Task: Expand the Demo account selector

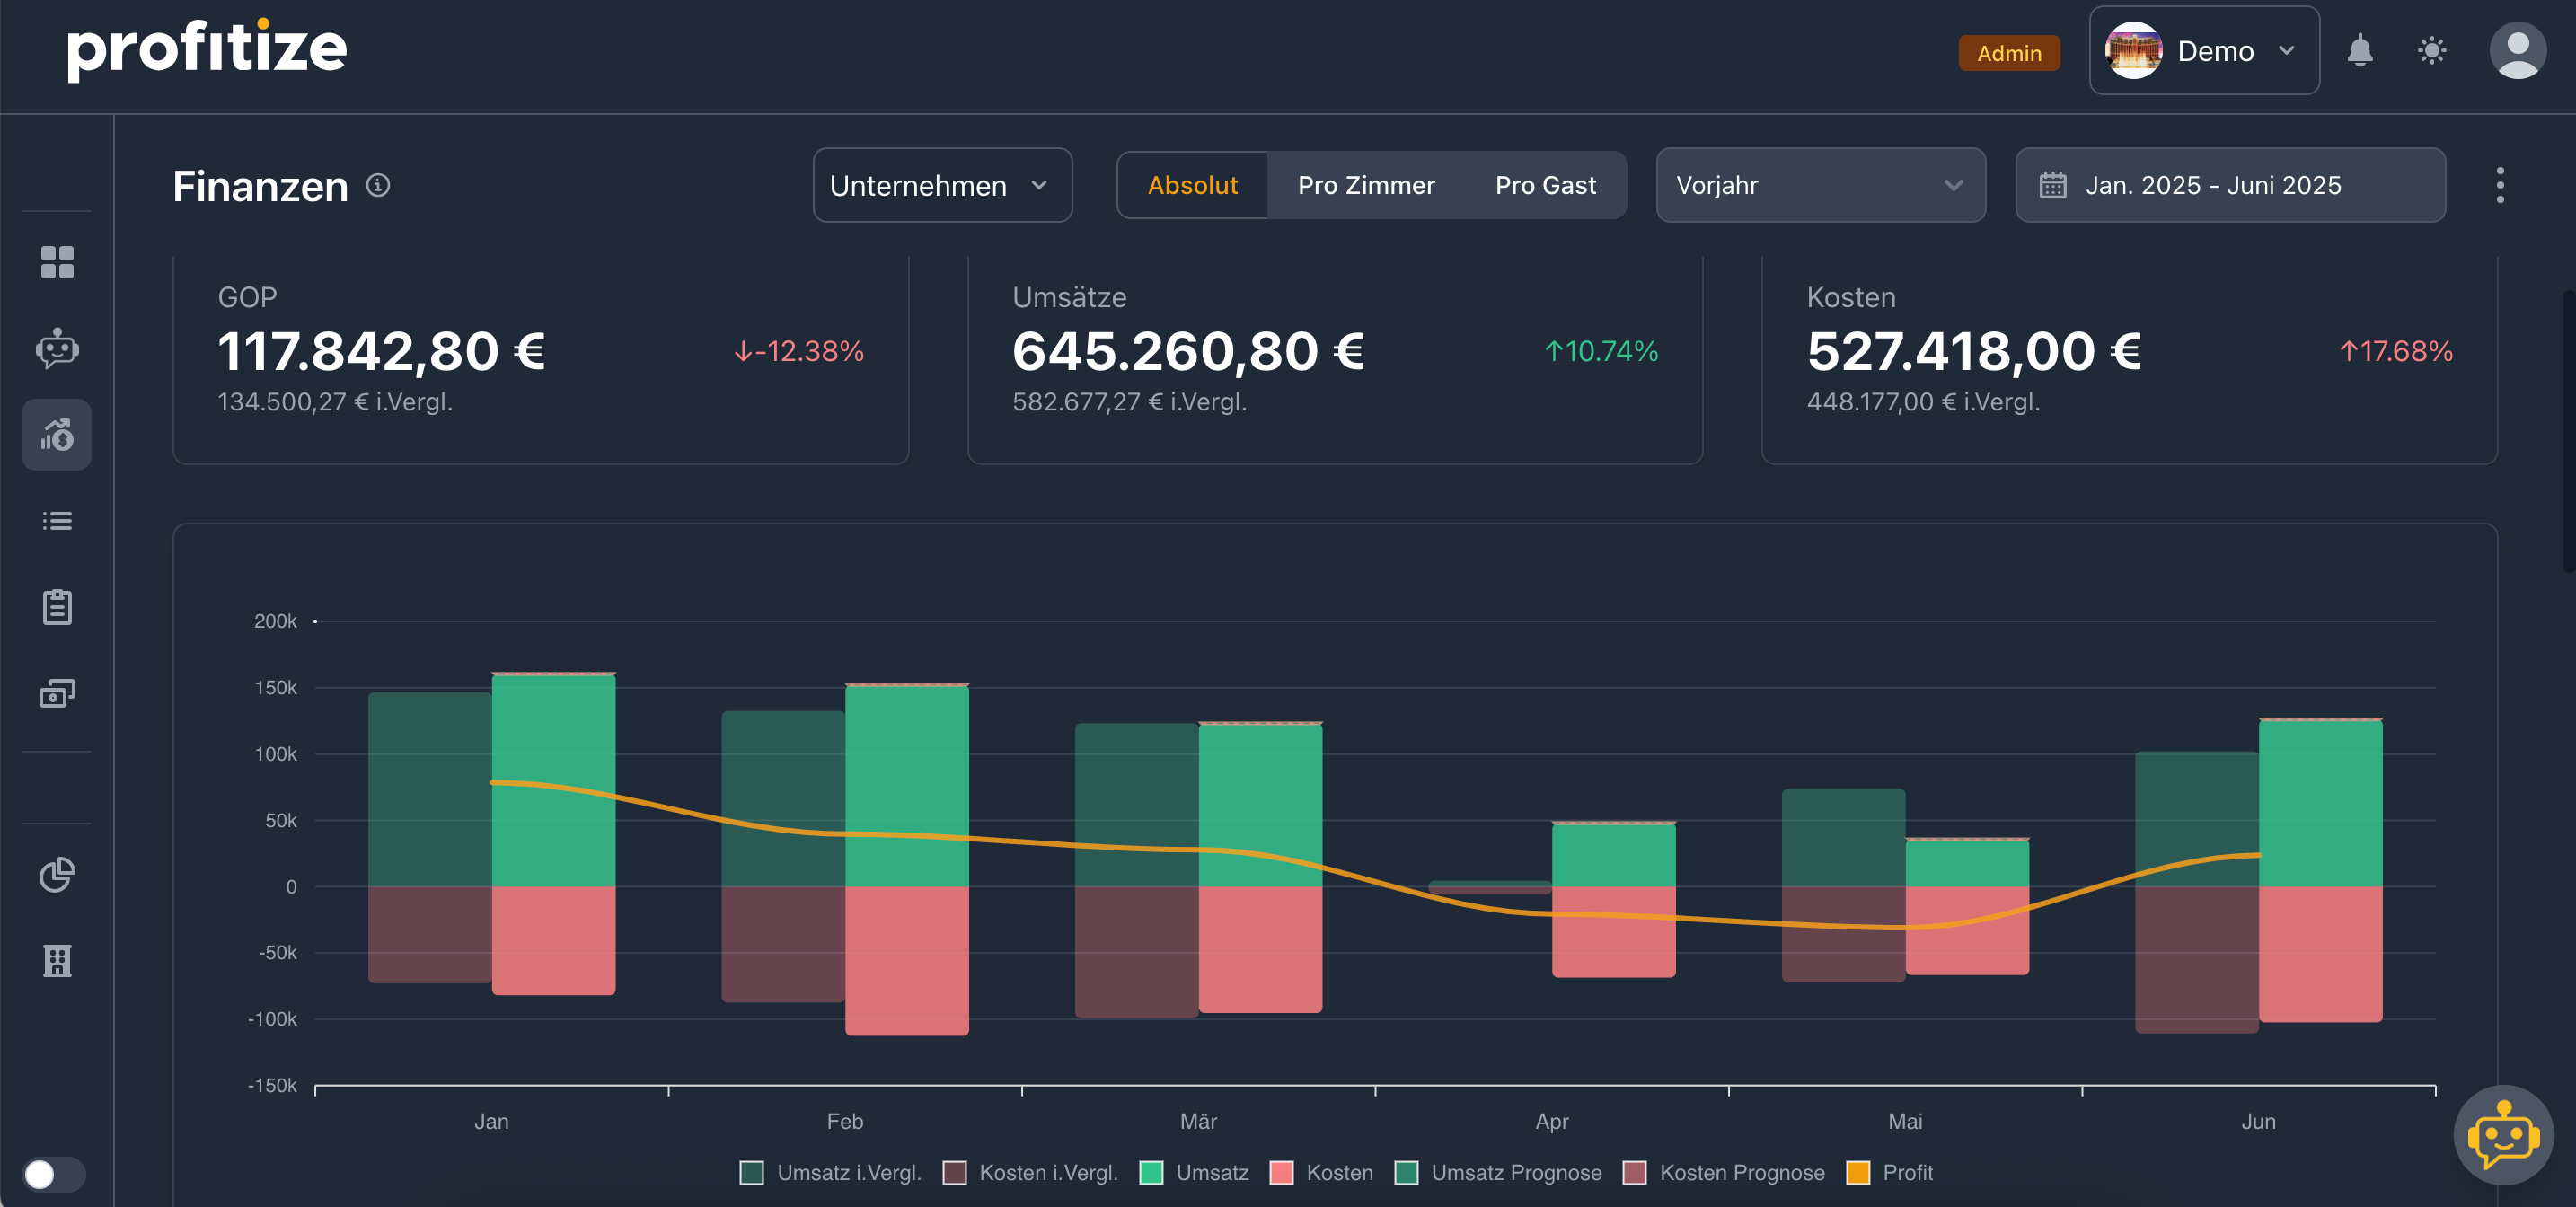Action: pyautogui.click(x=2203, y=51)
